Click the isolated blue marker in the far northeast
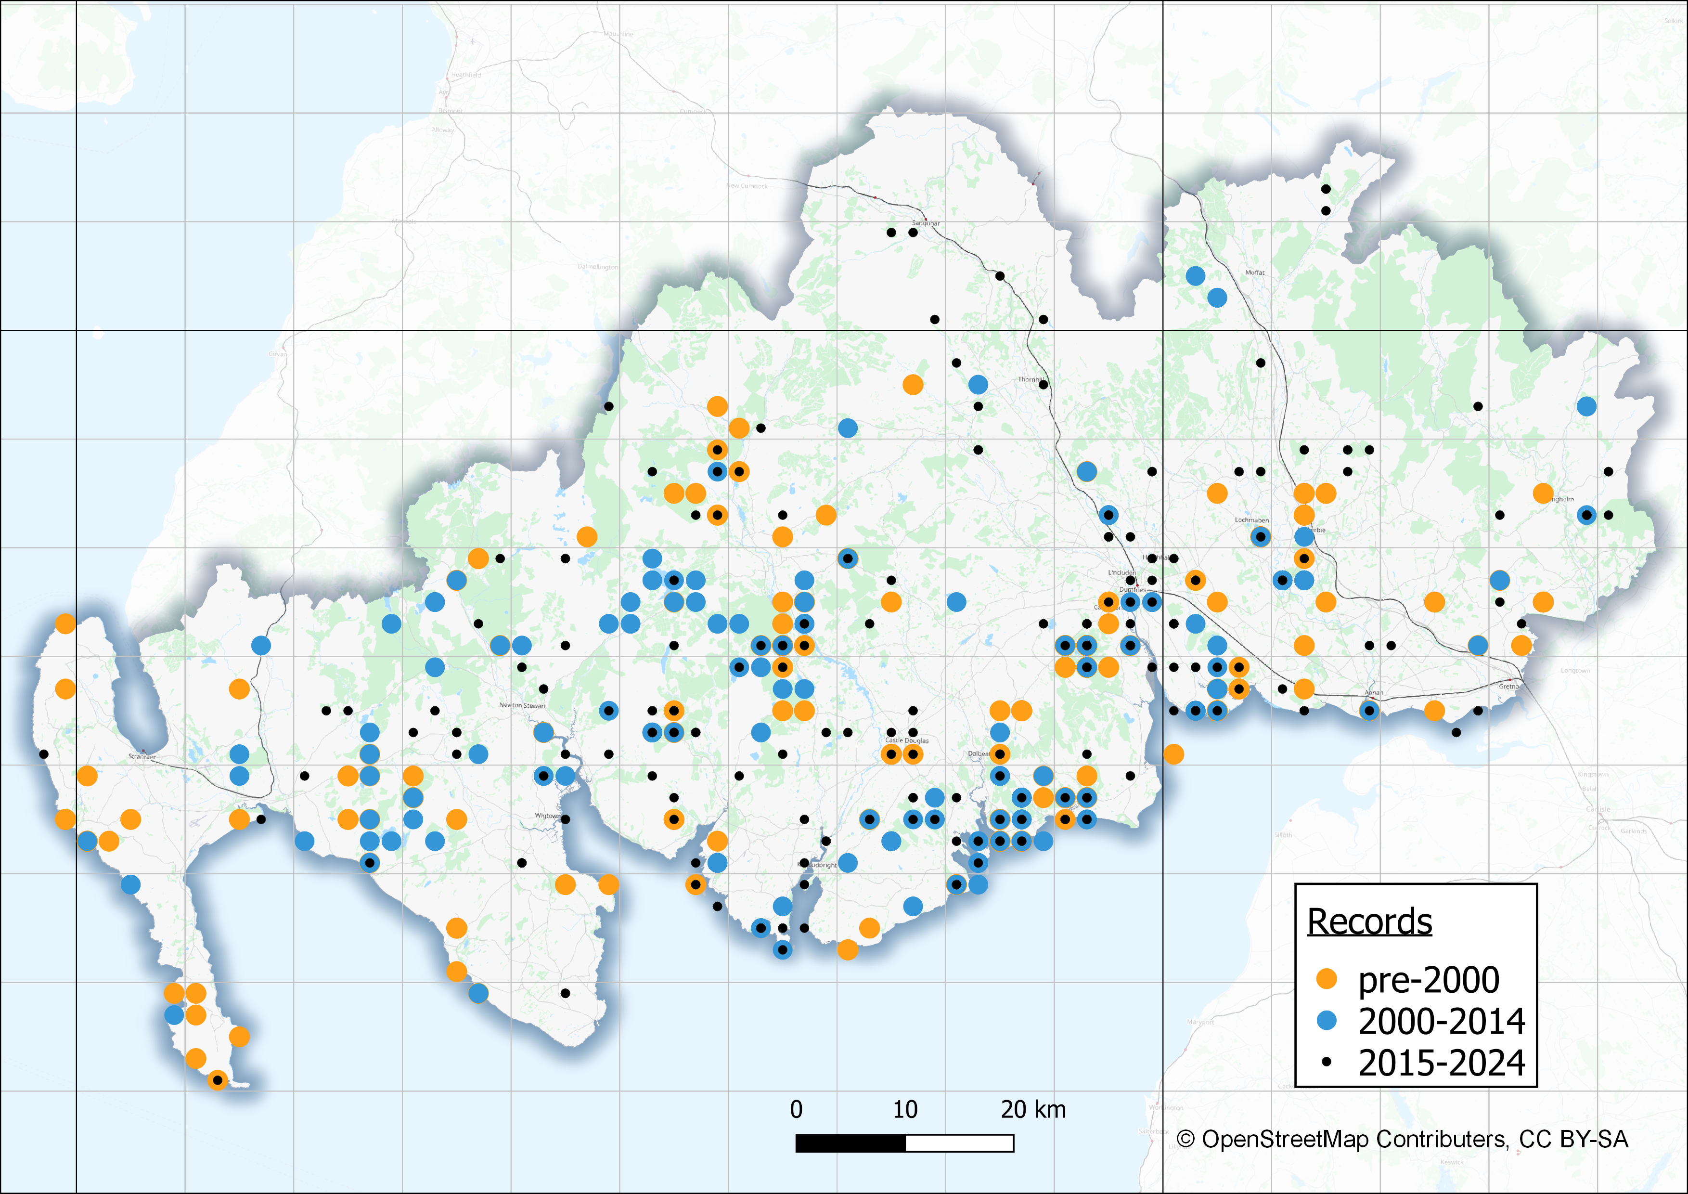Screen dimensions: 1688x1194 (x=1586, y=406)
